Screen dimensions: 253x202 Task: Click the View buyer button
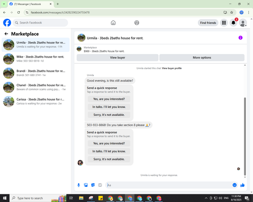(x=117, y=58)
